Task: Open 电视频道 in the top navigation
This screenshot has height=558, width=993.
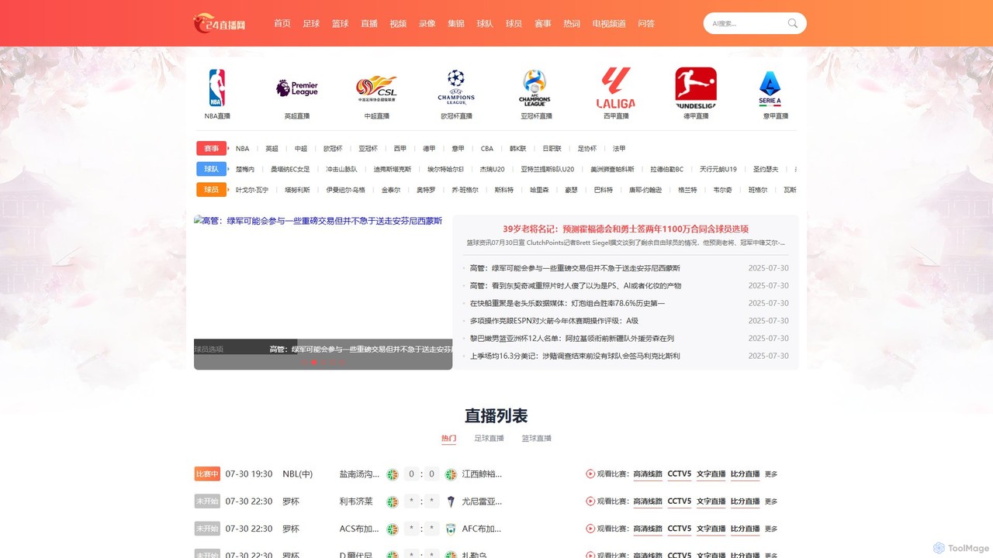Action: point(609,23)
